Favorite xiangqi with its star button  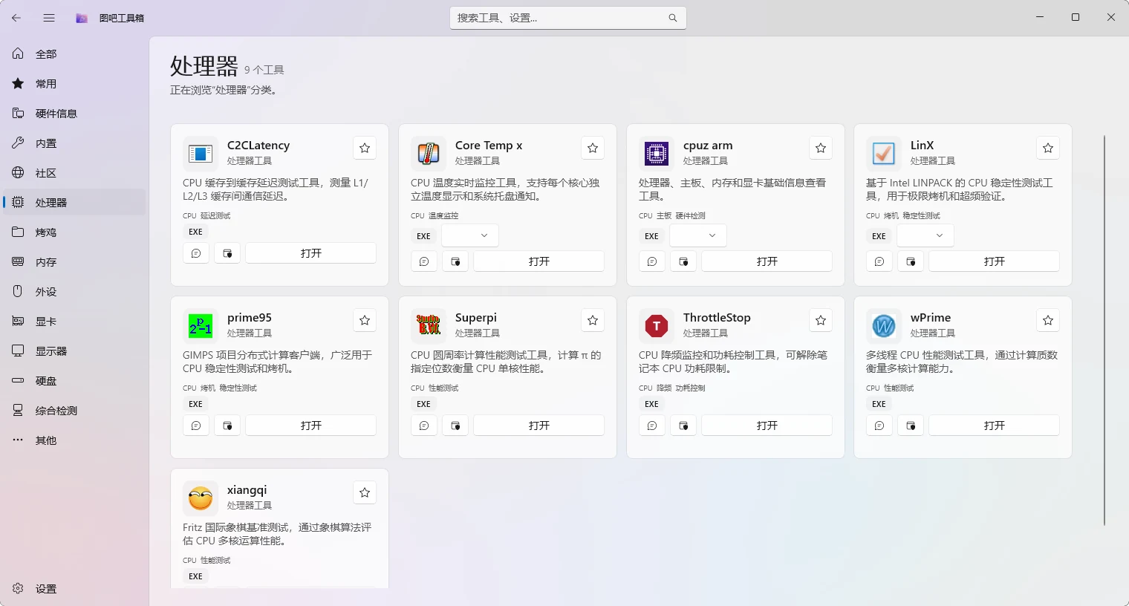[365, 492]
